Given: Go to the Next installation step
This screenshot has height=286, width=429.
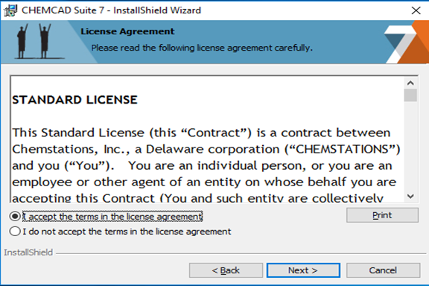Looking at the screenshot, I should pyautogui.click(x=303, y=270).
